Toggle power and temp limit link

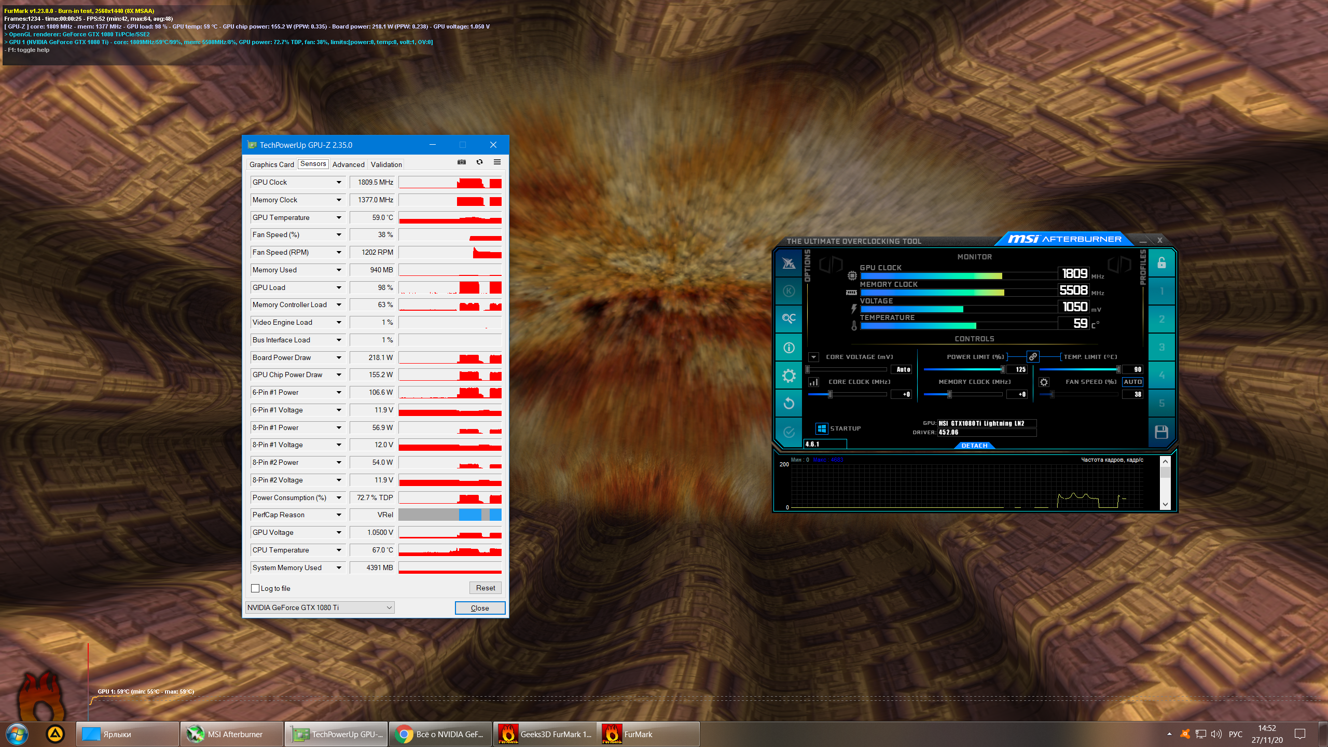pyautogui.click(x=1033, y=357)
